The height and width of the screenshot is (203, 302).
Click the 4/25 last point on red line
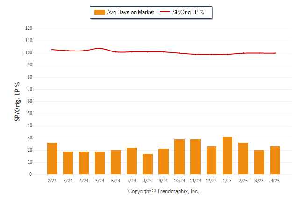(275, 53)
